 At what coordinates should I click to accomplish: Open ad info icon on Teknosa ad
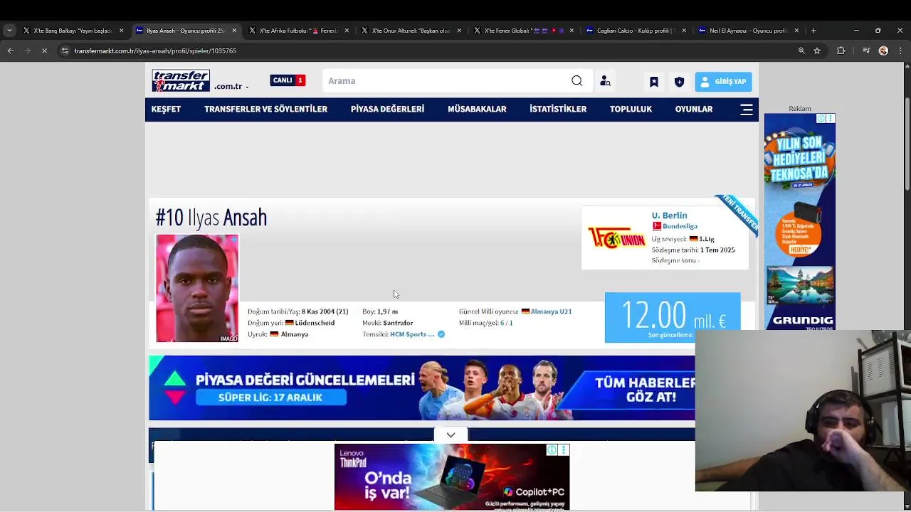821,118
